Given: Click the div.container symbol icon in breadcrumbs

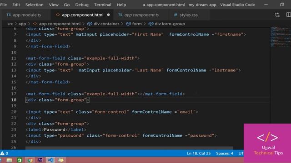Looking at the screenshot, I should pos(90,24).
